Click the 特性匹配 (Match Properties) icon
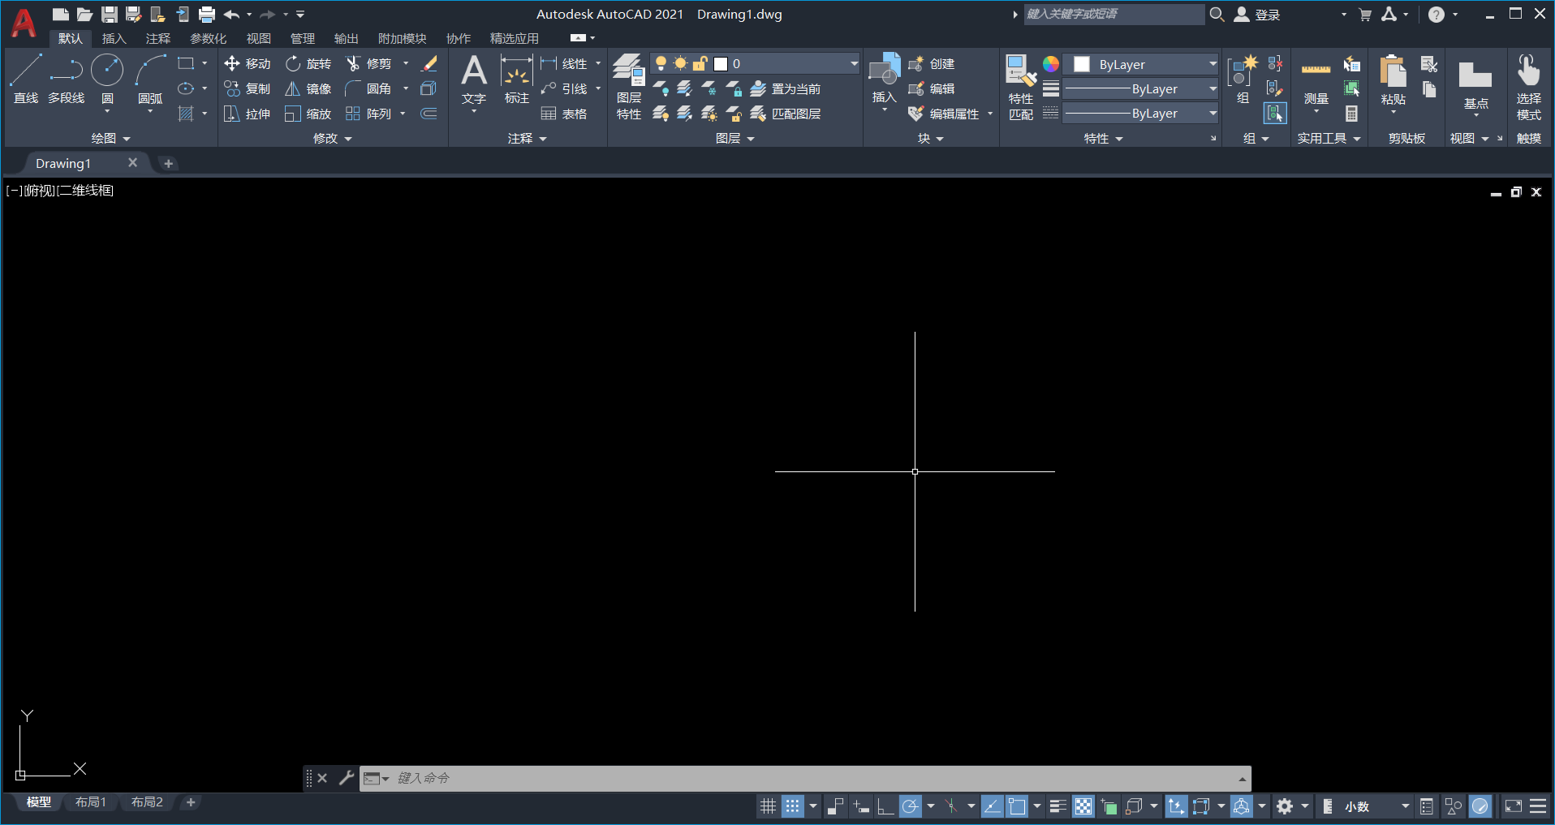1555x825 pixels. click(x=1021, y=87)
